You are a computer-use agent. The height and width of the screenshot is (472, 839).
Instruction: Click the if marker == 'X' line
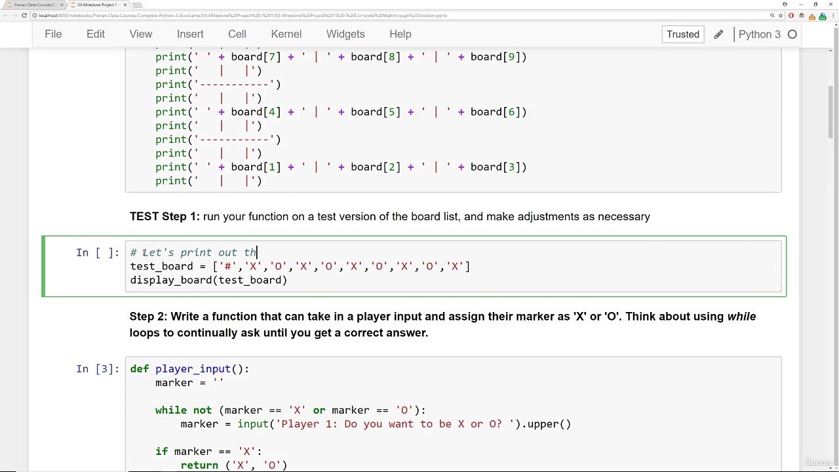click(x=208, y=452)
